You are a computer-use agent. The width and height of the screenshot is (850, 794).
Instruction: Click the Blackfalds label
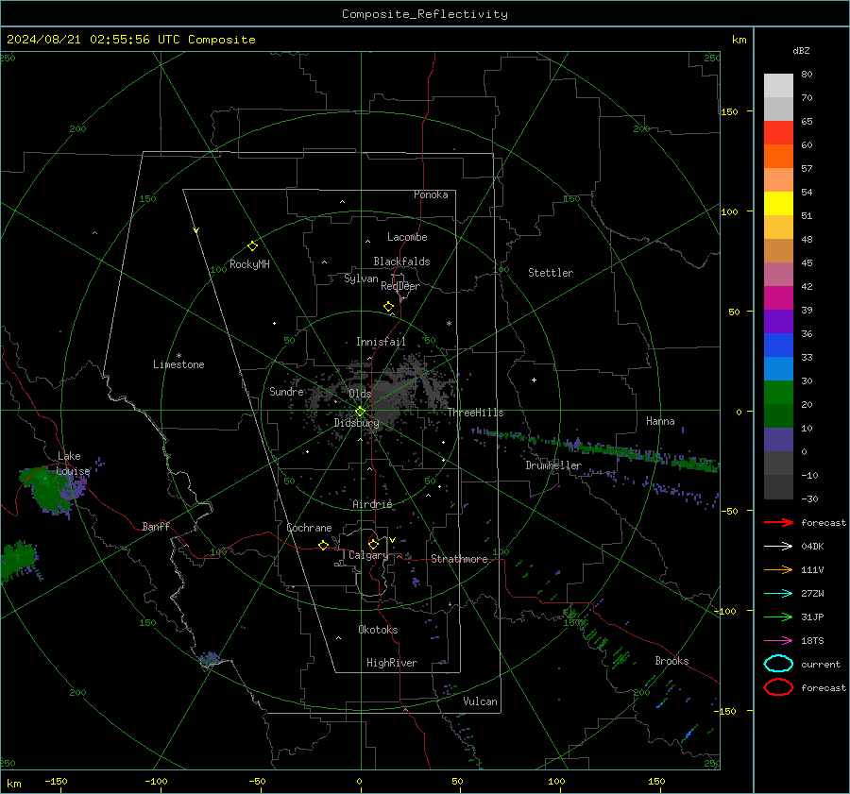pos(401,262)
